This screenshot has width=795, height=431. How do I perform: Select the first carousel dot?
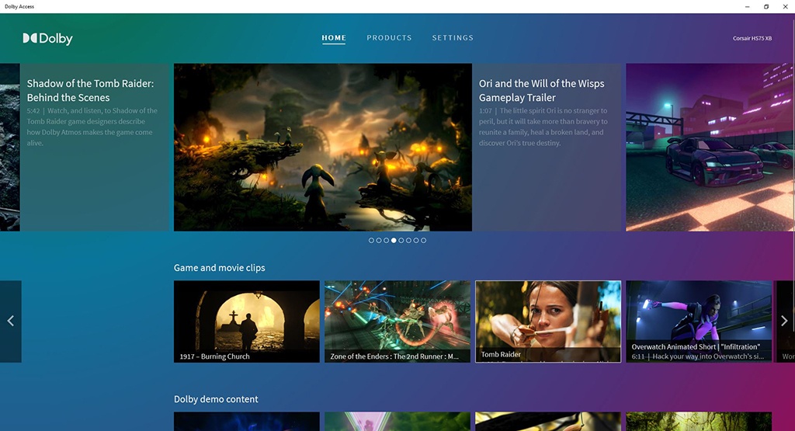point(371,240)
